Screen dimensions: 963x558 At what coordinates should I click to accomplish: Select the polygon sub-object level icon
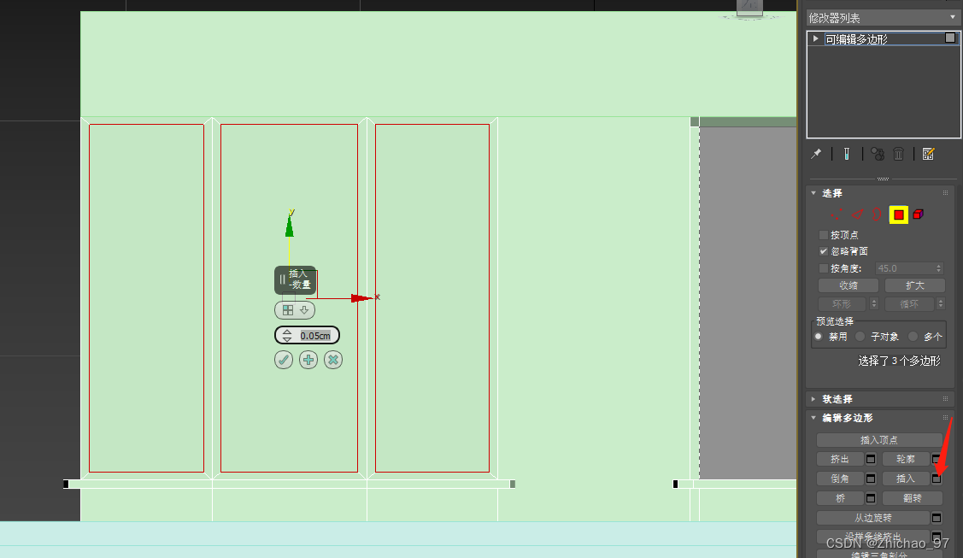[x=899, y=214]
